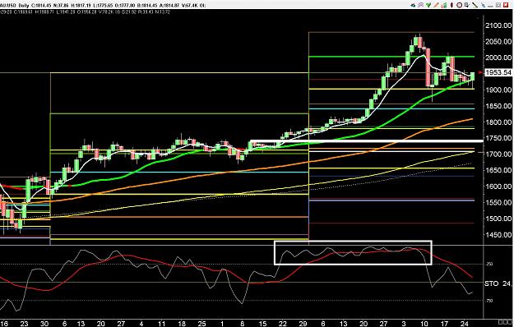Click the date label 25 on time axis
Image resolution: width=514 pixels, height=327 pixels.
pos(201,324)
